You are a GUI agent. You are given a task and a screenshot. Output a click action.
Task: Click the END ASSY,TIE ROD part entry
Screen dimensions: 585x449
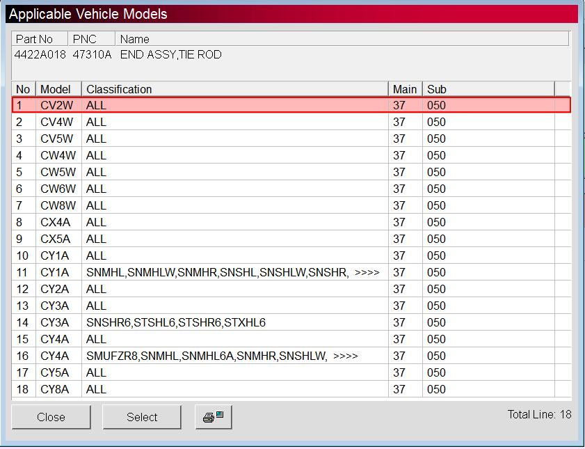170,54
